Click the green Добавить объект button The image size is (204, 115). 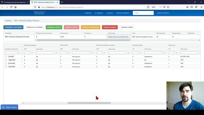coord(54,27)
